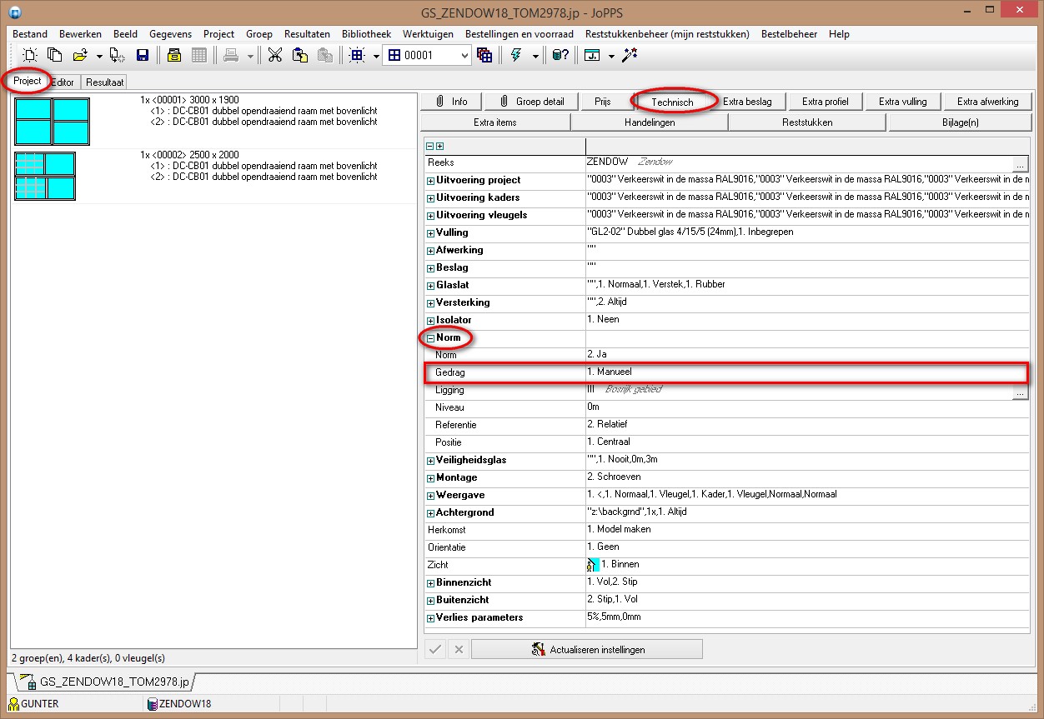Open the Bijlage(n) tab button

(x=960, y=122)
